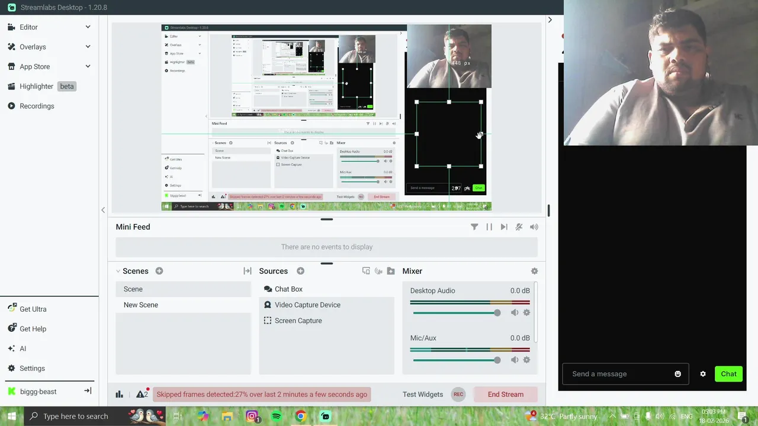
Task: Open the scene transitions icon
Action: (248, 271)
